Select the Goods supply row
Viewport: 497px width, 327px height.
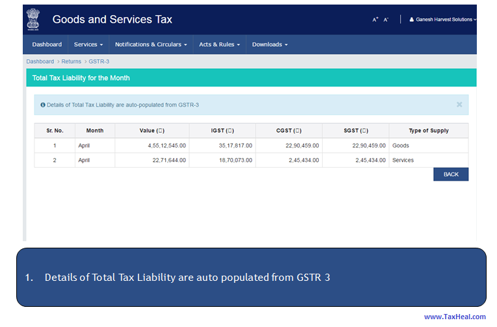click(x=250, y=146)
